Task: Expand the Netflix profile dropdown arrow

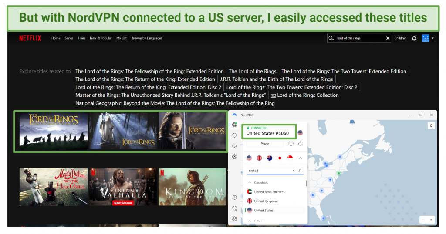Action: (432, 38)
